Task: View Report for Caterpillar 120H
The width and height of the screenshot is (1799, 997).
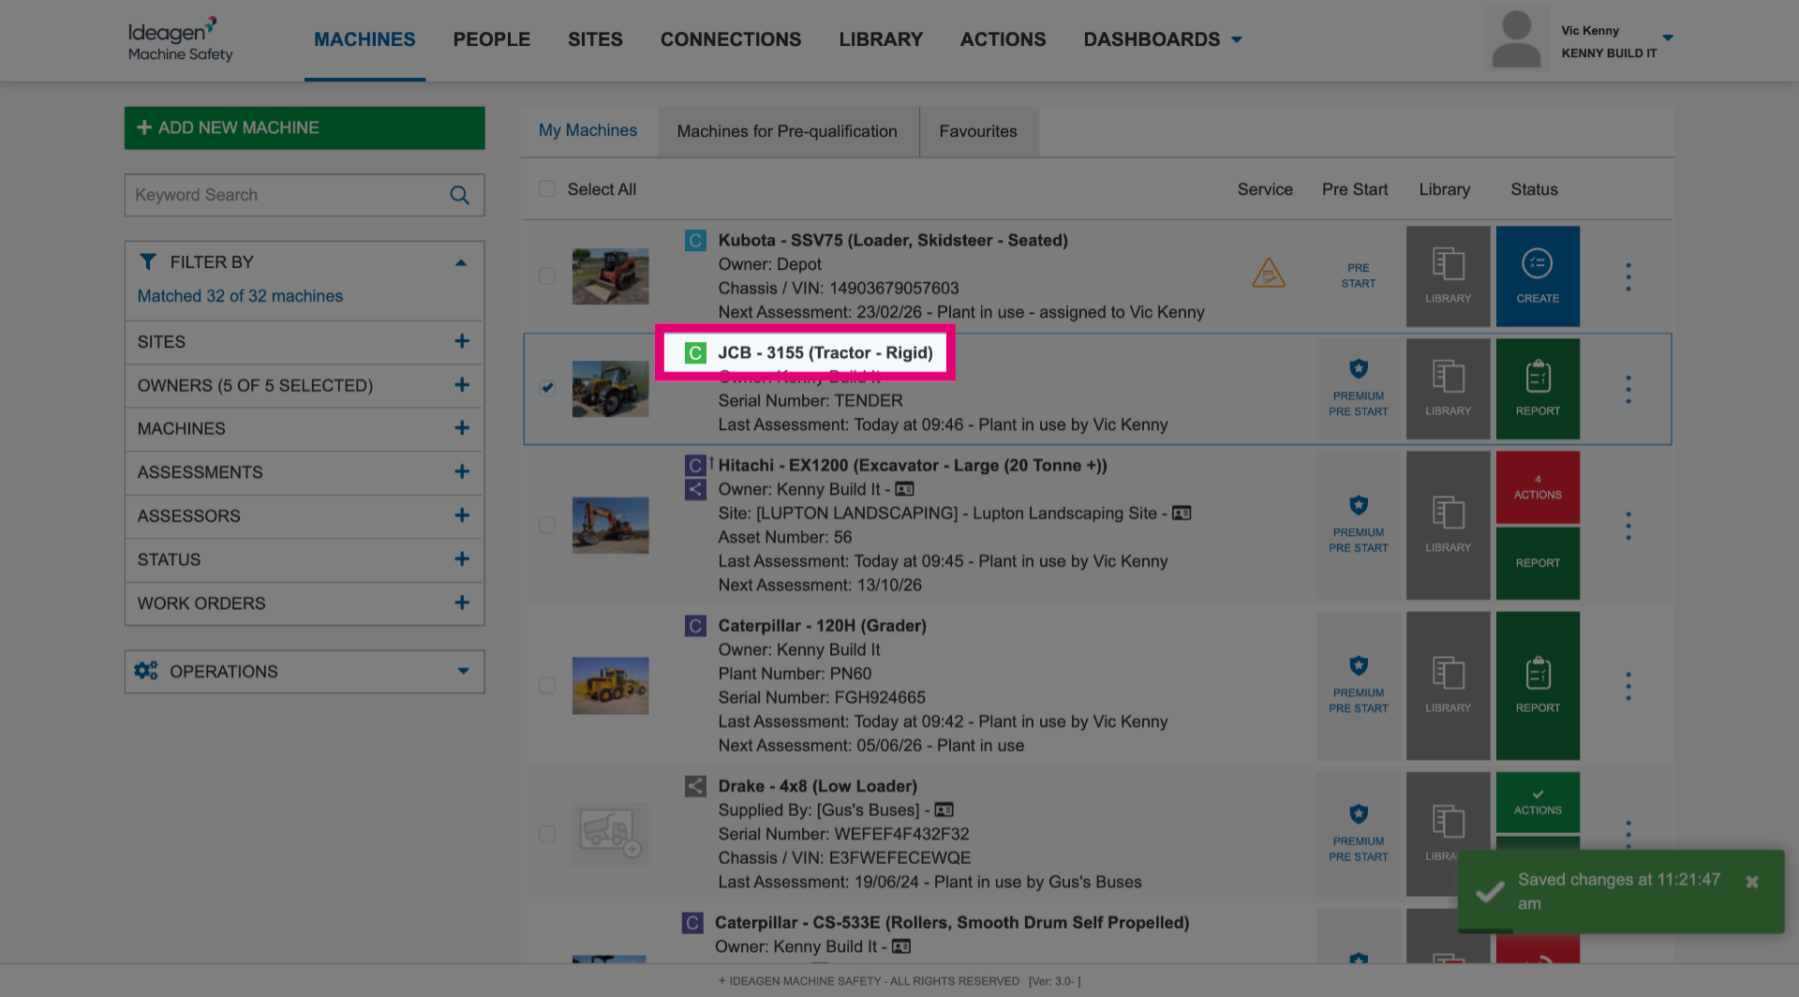Action: pos(1538,686)
